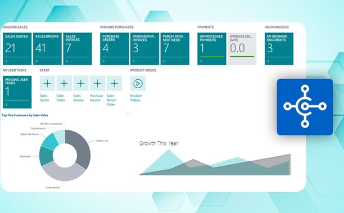Open the Average Collection Days tile
Screen dimensions: 344x213
tap(242, 49)
